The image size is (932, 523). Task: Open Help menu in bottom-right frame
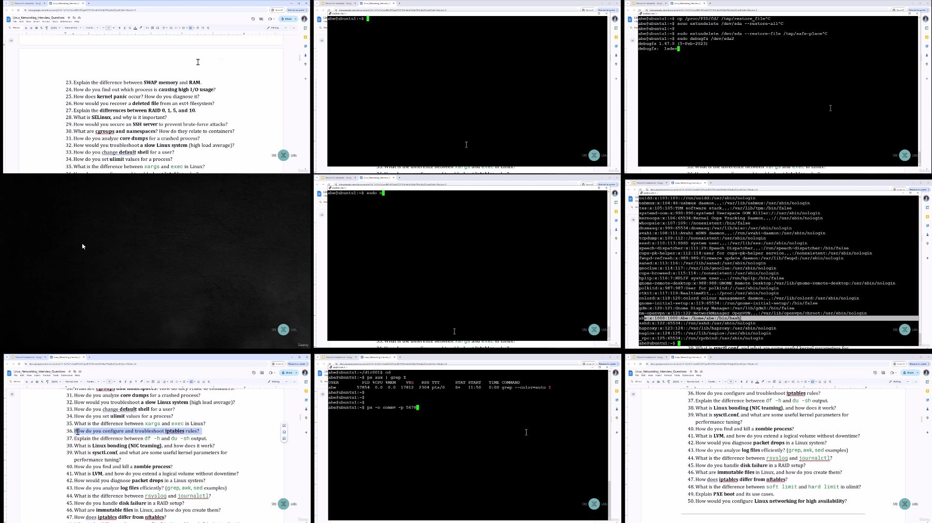698,375
